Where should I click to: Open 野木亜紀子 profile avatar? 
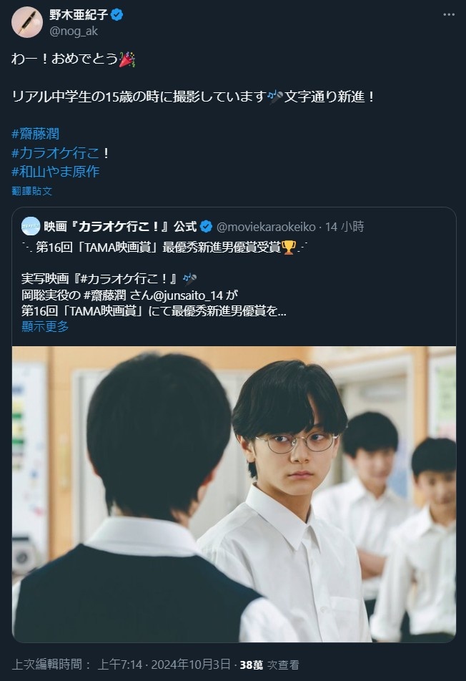27,22
